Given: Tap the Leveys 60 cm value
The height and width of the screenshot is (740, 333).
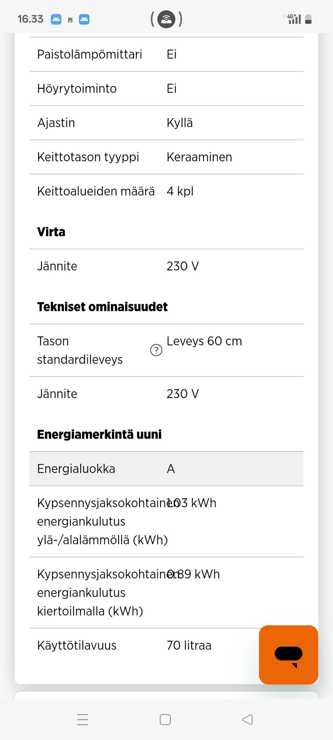Looking at the screenshot, I should pyautogui.click(x=204, y=341).
